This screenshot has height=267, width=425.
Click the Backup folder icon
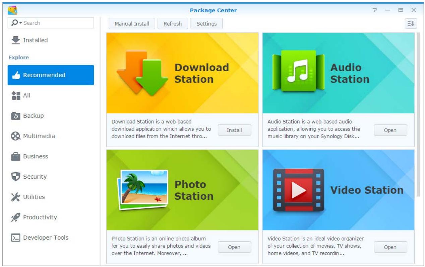pyautogui.click(x=16, y=116)
